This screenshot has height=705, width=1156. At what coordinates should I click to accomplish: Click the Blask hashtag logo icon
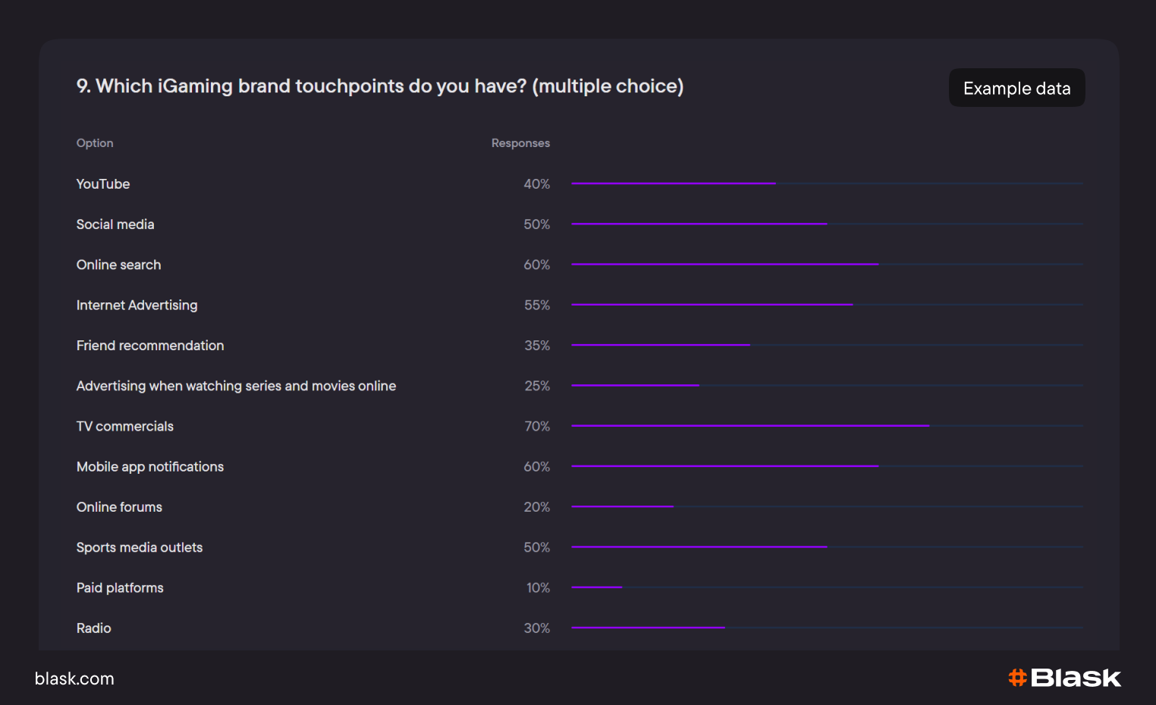(1017, 678)
